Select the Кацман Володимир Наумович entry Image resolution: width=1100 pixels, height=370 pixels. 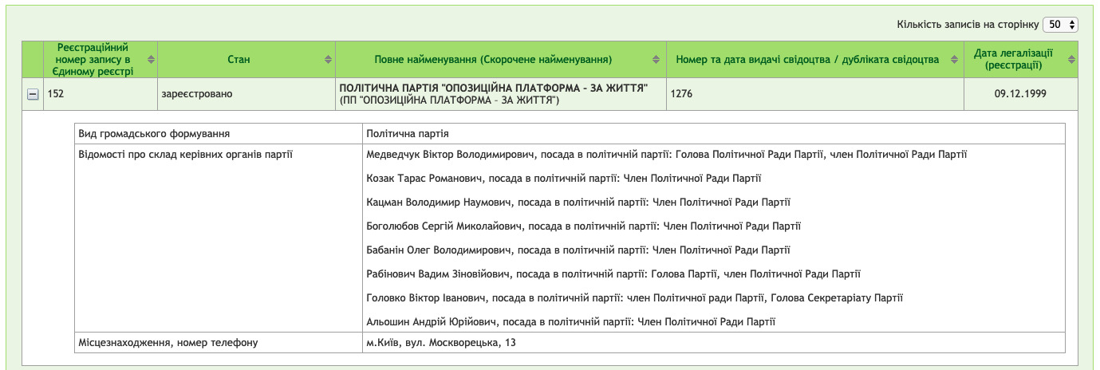coord(578,203)
